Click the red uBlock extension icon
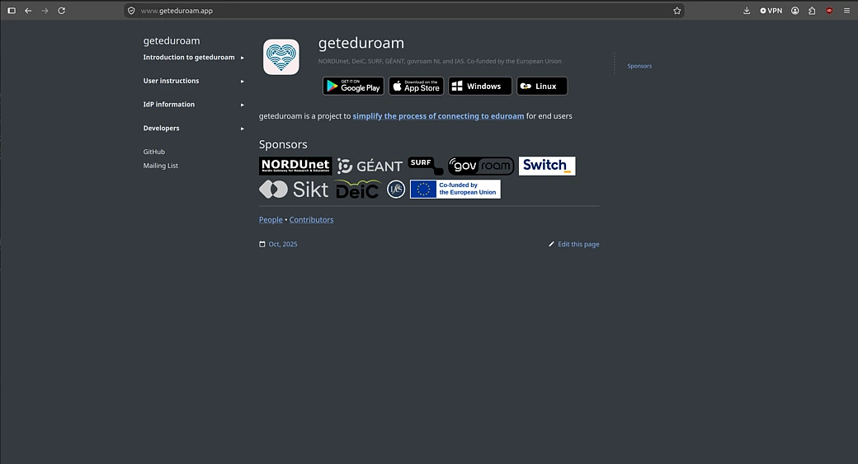 pyautogui.click(x=830, y=11)
